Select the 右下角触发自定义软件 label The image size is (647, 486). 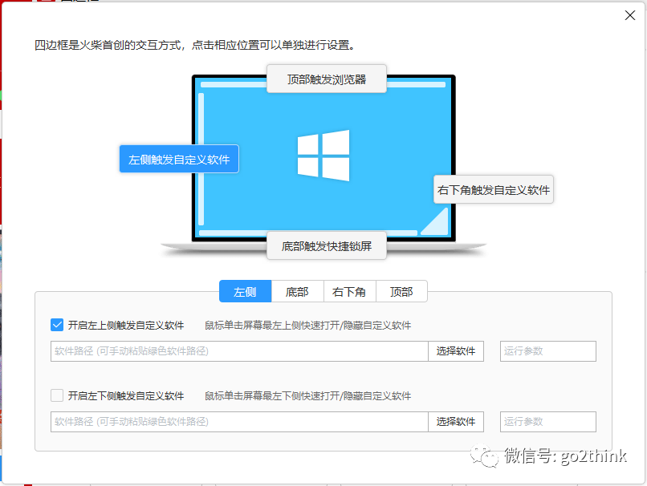(494, 189)
